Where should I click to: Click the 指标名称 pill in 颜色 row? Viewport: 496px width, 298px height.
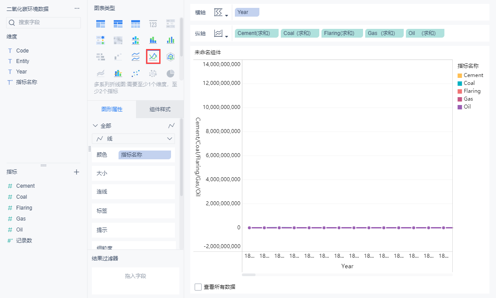[x=145, y=155]
